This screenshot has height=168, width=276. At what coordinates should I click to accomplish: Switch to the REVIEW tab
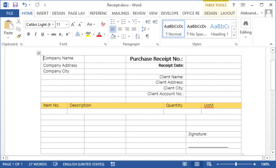[139, 13]
